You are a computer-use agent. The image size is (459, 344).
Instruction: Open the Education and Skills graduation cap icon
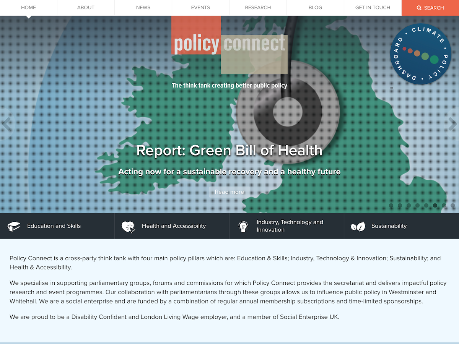[x=14, y=226]
